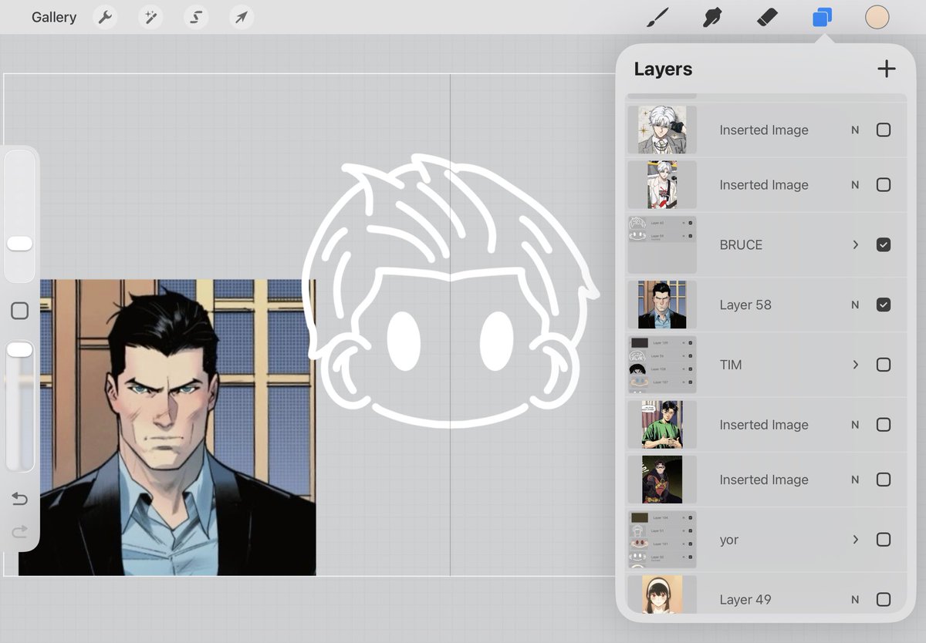This screenshot has height=643, width=926.
Task: Tap the "Layer 58" layer name
Action: point(745,305)
